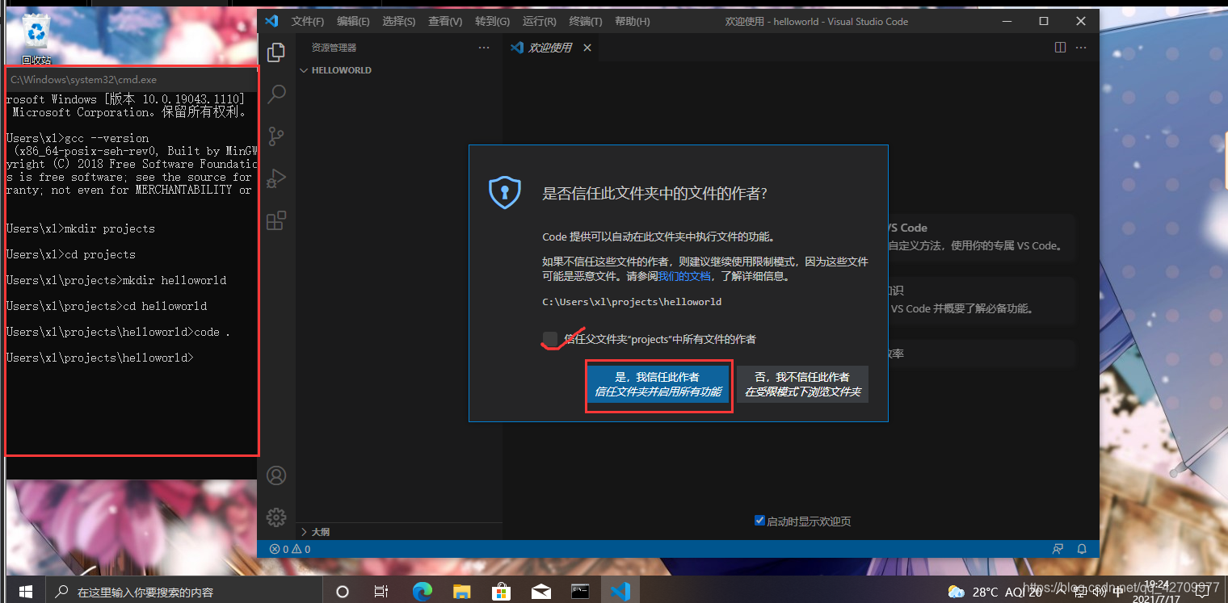Click 是，我信任此作者 button
The width and height of the screenshot is (1228, 603).
click(658, 384)
